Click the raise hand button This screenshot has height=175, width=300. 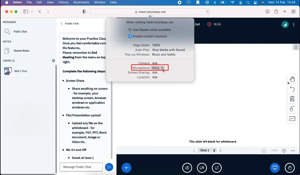(x=290, y=168)
